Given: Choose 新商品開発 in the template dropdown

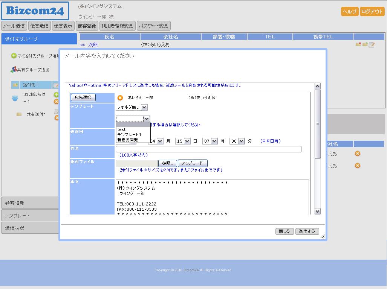Looking at the screenshot, I should click(128, 140).
